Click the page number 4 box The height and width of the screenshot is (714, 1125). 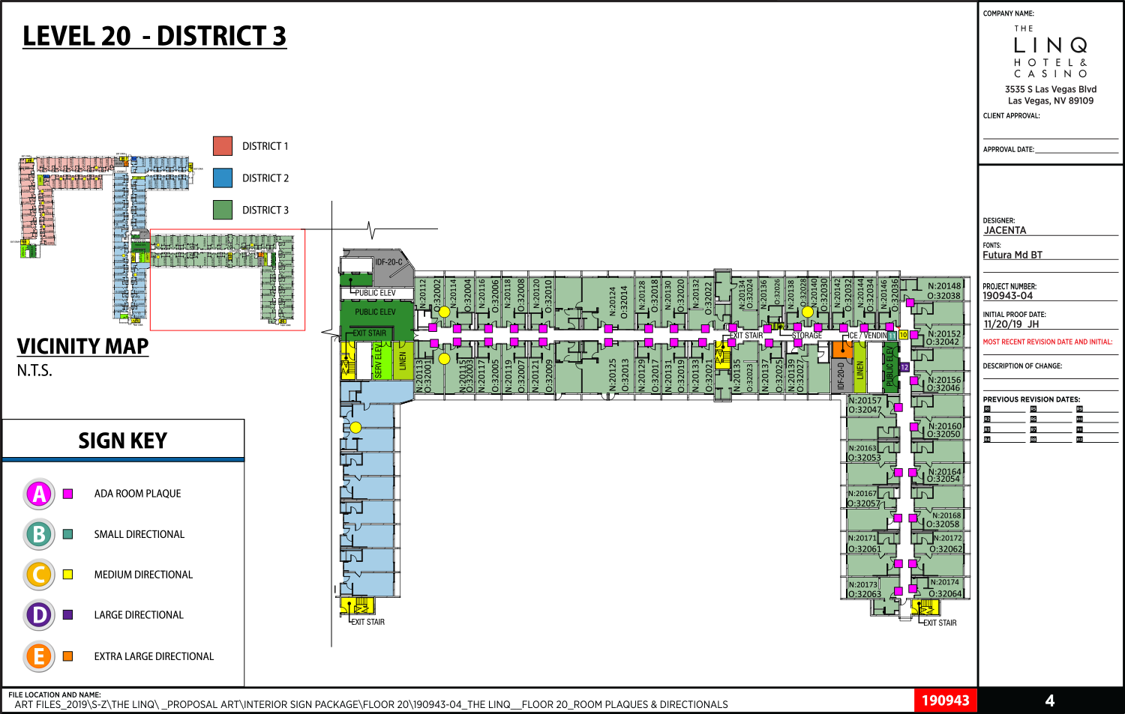click(x=1050, y=701)
